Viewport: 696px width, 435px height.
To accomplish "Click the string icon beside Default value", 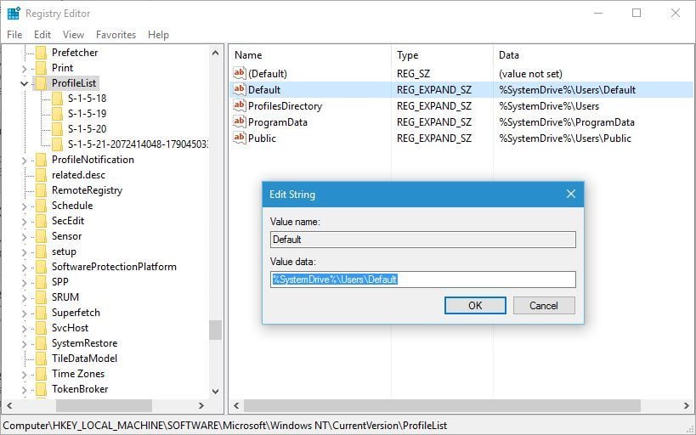I will coord(240,89).
